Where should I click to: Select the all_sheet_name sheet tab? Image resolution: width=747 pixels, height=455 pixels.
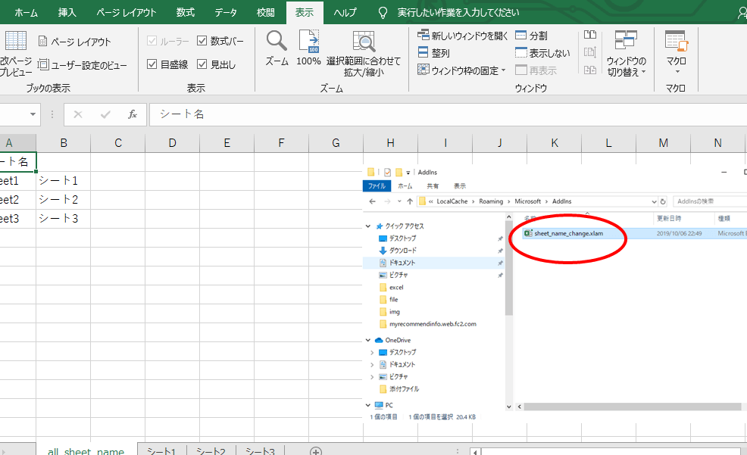tap(86, 450)
